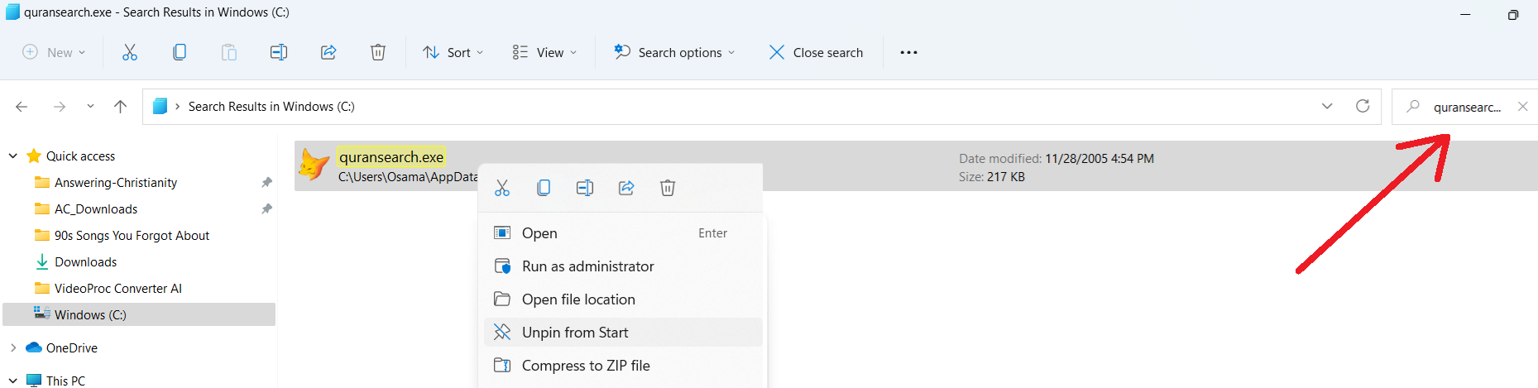Click the quransearch.exe fox icon
Viewport: 1538px width, 388px height.
(x=314, y=165)
